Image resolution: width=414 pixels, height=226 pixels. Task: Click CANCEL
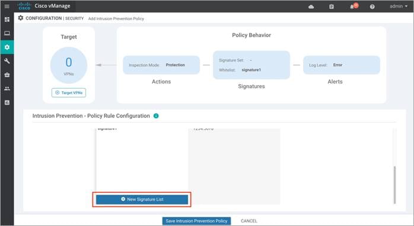coord(249,221)
